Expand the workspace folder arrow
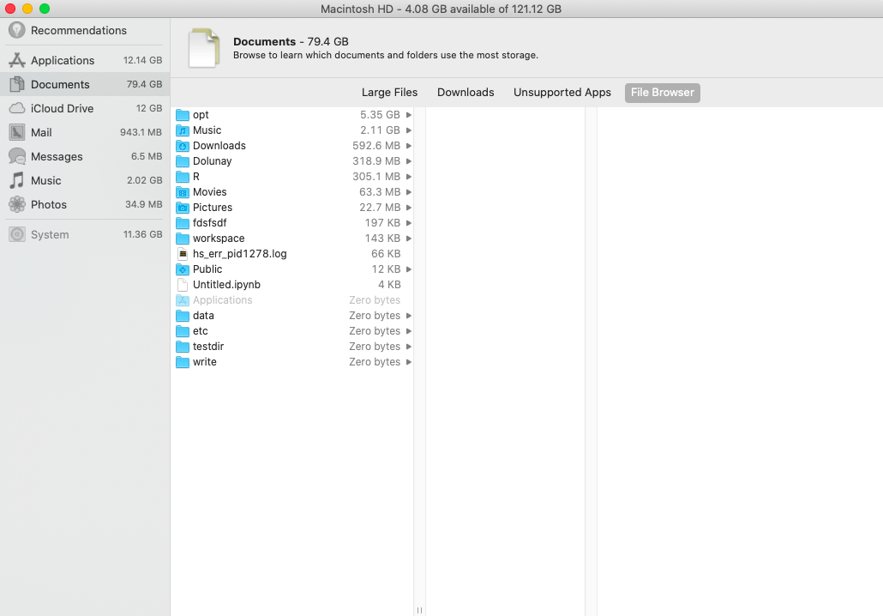The image size is (883, 616). click(x=409, y=239)
